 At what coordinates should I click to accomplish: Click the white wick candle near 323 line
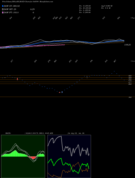[87, 77]
